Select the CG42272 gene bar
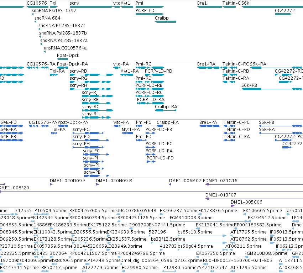 click(283, 14)
